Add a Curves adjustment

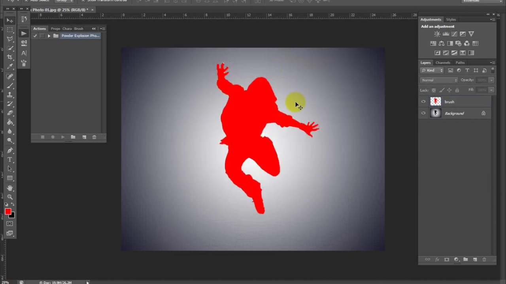pos(454,34)
